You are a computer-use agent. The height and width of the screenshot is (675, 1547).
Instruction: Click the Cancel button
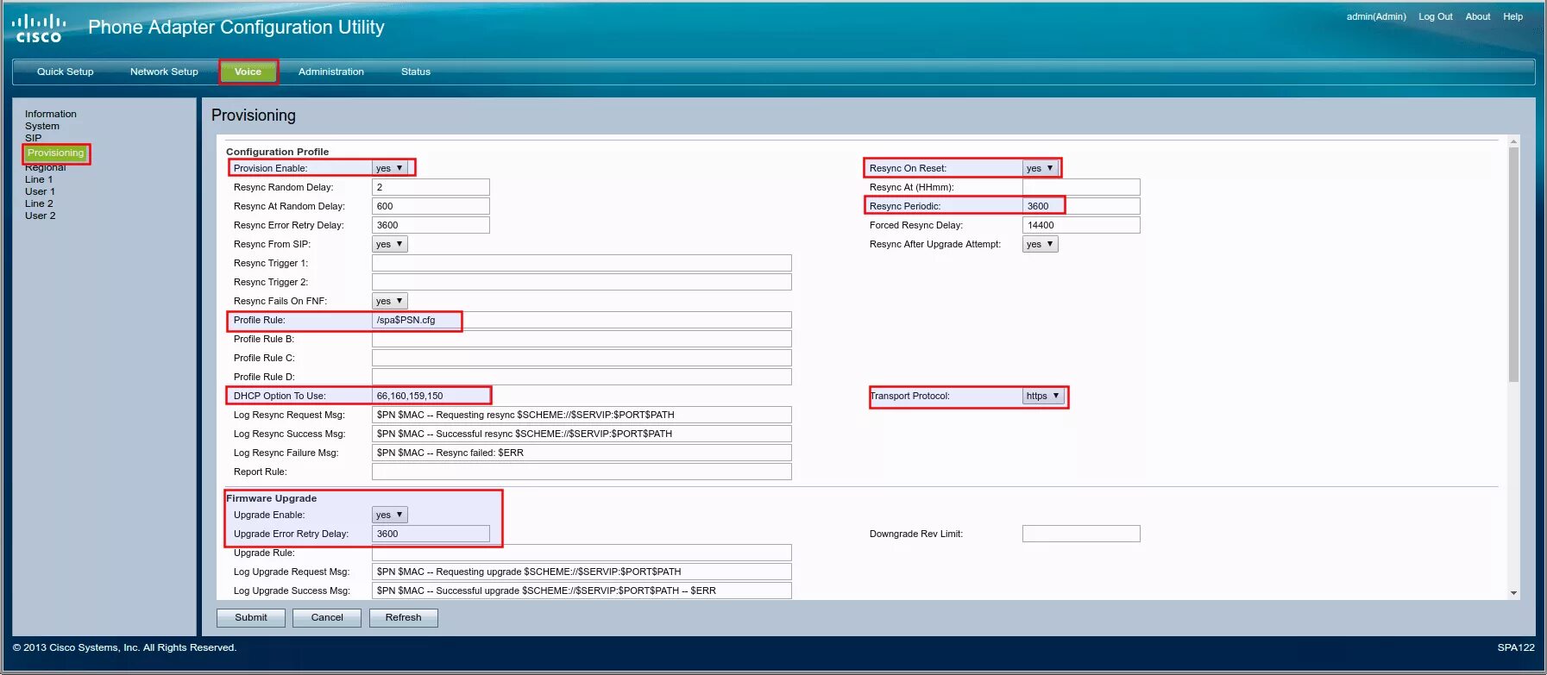[327, 618]
